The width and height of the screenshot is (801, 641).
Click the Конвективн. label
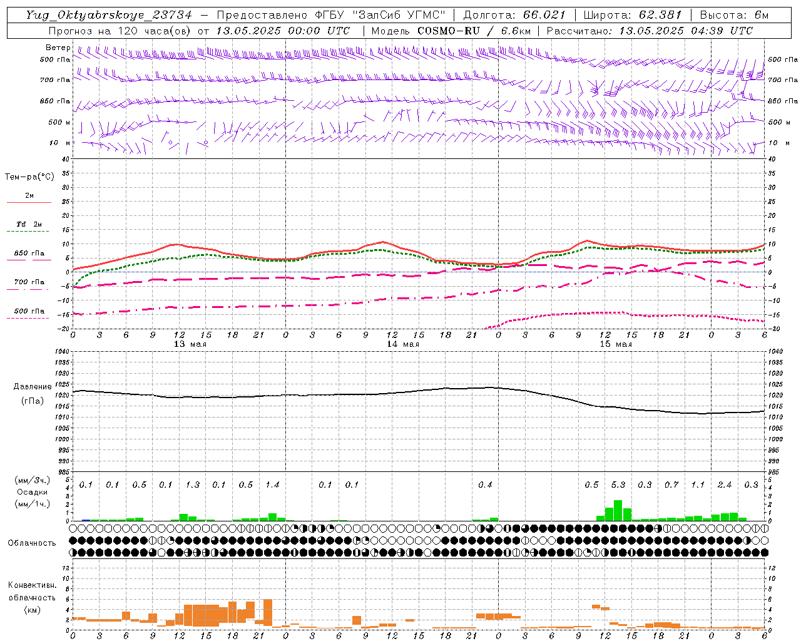tap(32, 585)
